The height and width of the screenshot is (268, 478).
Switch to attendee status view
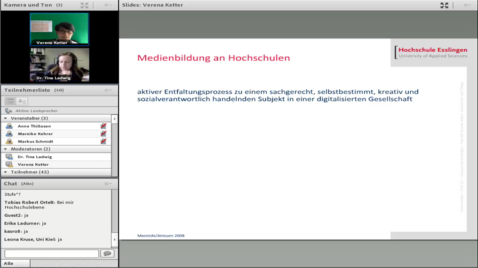coord(22,101)
